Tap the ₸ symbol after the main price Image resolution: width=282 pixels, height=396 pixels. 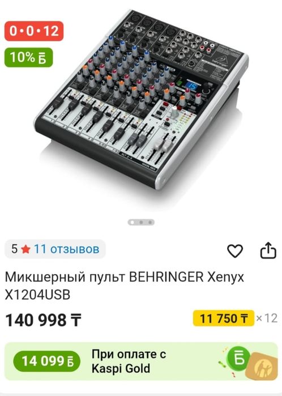pos(76,320)
